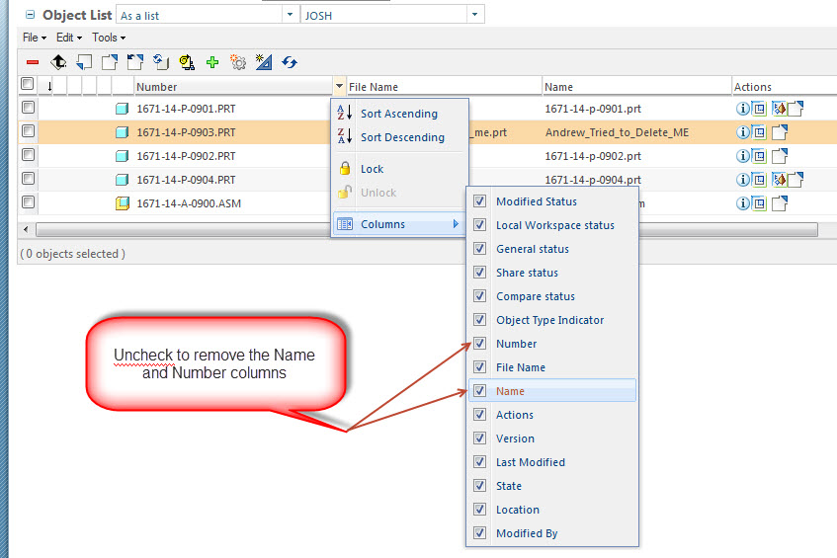Image resolution: width=837 pixels, height=558 pixels.
Task: Toggle the Modified By column checkbox
Action: pyautogui.click(x=480, y=533)
